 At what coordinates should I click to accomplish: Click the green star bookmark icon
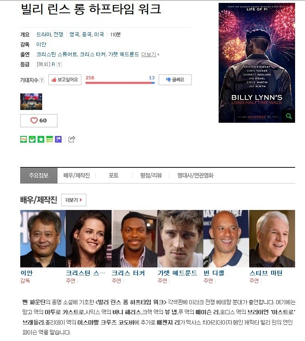click(41, 139)
